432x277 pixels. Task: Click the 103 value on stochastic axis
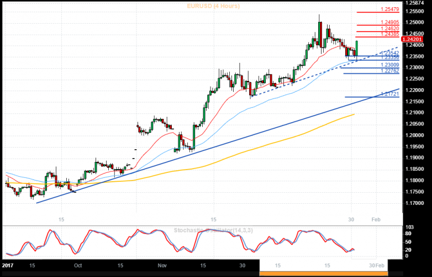pos(410,227)
